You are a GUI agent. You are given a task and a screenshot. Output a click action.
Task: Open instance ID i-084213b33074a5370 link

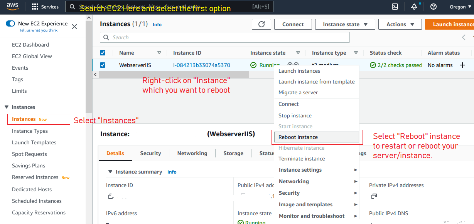(202, 65)
